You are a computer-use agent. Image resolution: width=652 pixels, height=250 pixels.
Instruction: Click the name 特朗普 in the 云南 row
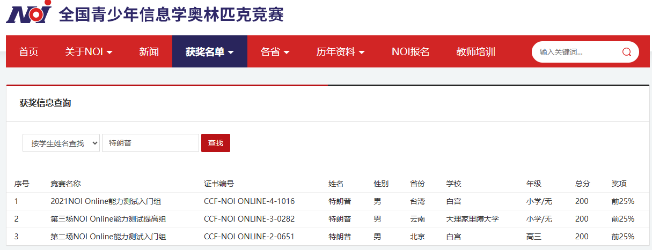340,219
